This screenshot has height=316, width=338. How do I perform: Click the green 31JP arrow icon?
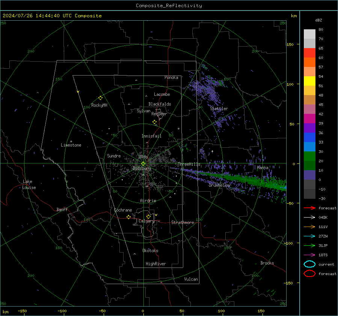309,245
